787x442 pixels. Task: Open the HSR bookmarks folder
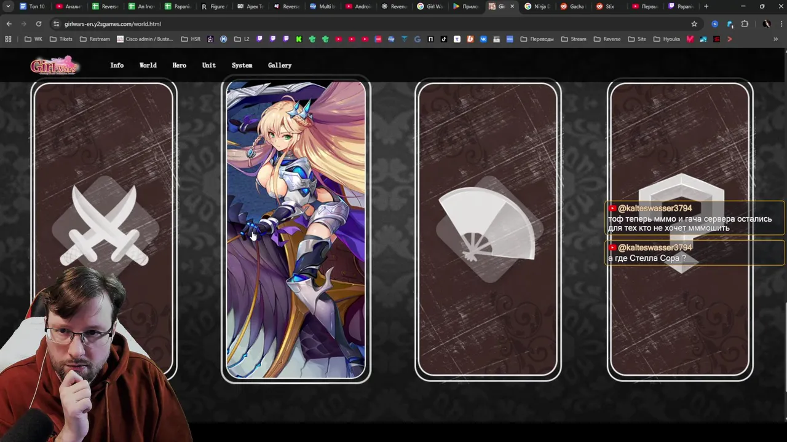191,39
